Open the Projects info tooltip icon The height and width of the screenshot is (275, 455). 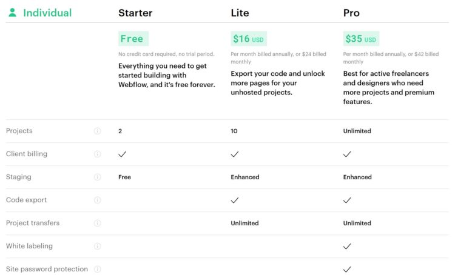tap(98, 131)
